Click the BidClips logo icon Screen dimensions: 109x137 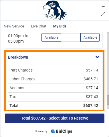(53, 131)
